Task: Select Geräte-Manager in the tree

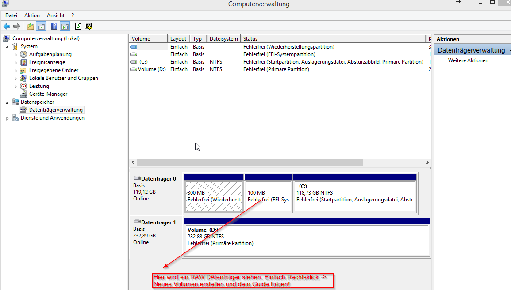Action: coord(48,94)
